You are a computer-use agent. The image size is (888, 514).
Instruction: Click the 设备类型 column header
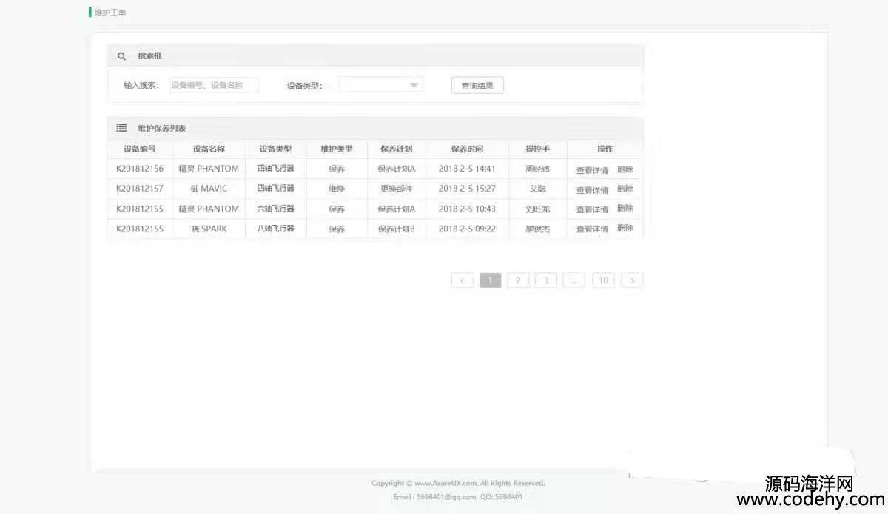click(275, 149)
